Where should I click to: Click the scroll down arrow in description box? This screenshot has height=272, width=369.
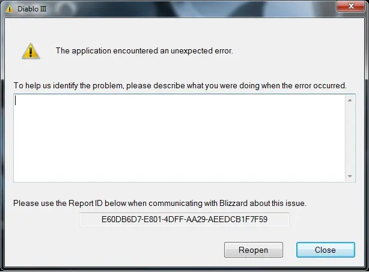point(350,177)
